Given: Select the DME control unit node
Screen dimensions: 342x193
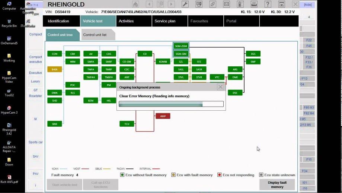Looking at the screenshot, I should [x=235, y=77].
